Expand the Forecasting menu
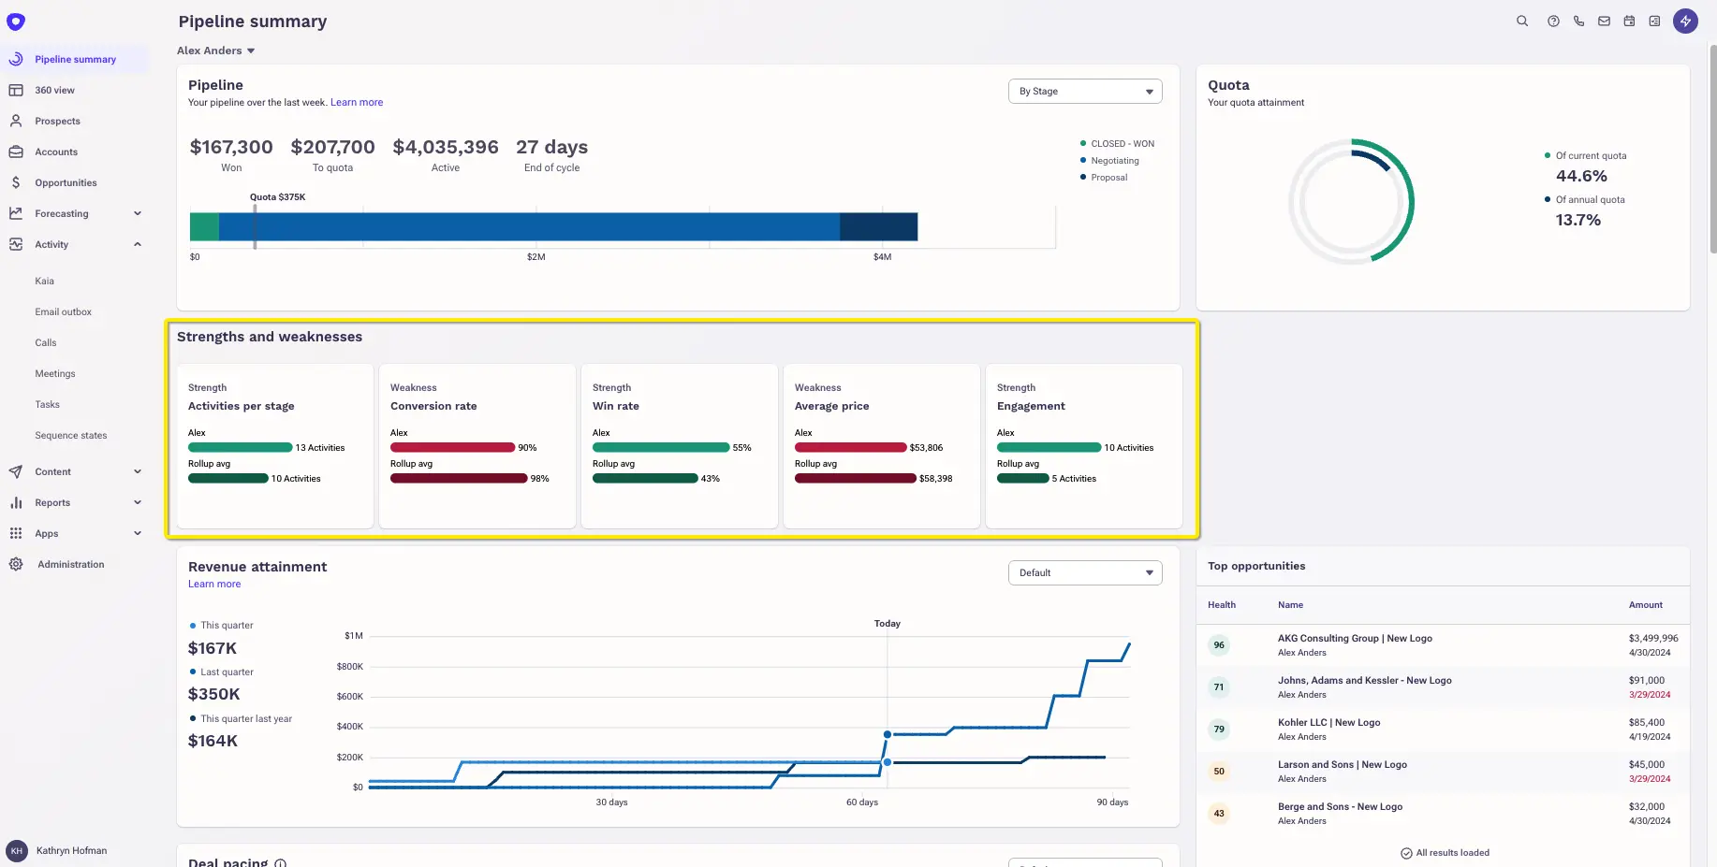Viewport: 1717px width, 867px height. pyautogui.click(x=137, y=213)
